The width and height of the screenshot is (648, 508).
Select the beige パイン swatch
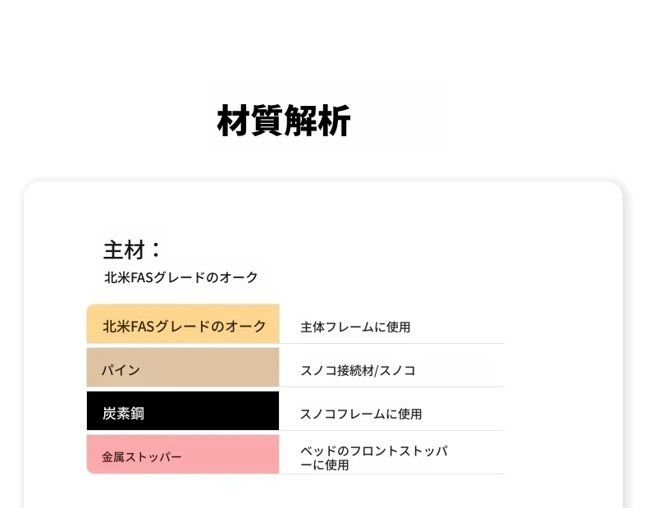[183, 367]
